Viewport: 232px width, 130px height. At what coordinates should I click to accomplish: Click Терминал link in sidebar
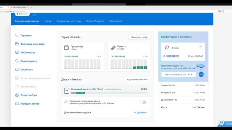point(26,35)
